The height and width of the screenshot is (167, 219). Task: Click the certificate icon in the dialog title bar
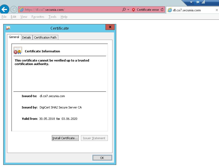[8, 28]
